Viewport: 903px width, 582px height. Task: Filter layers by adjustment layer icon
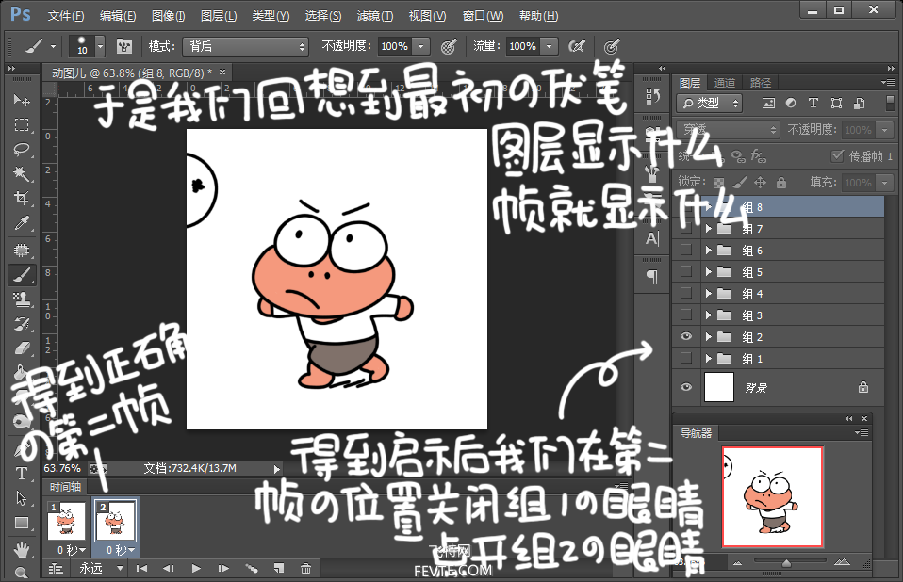coord(791,103)
